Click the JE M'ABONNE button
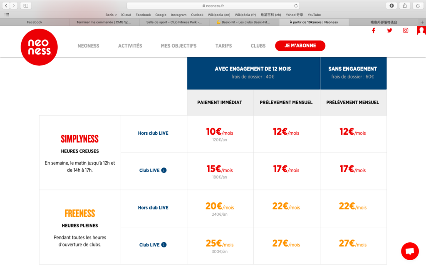 coord(300,46)
